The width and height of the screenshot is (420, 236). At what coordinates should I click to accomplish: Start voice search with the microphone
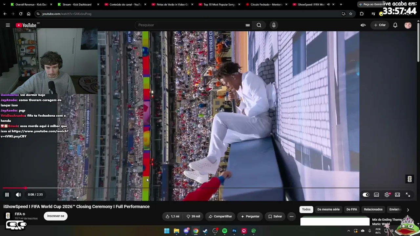point(274,25)
